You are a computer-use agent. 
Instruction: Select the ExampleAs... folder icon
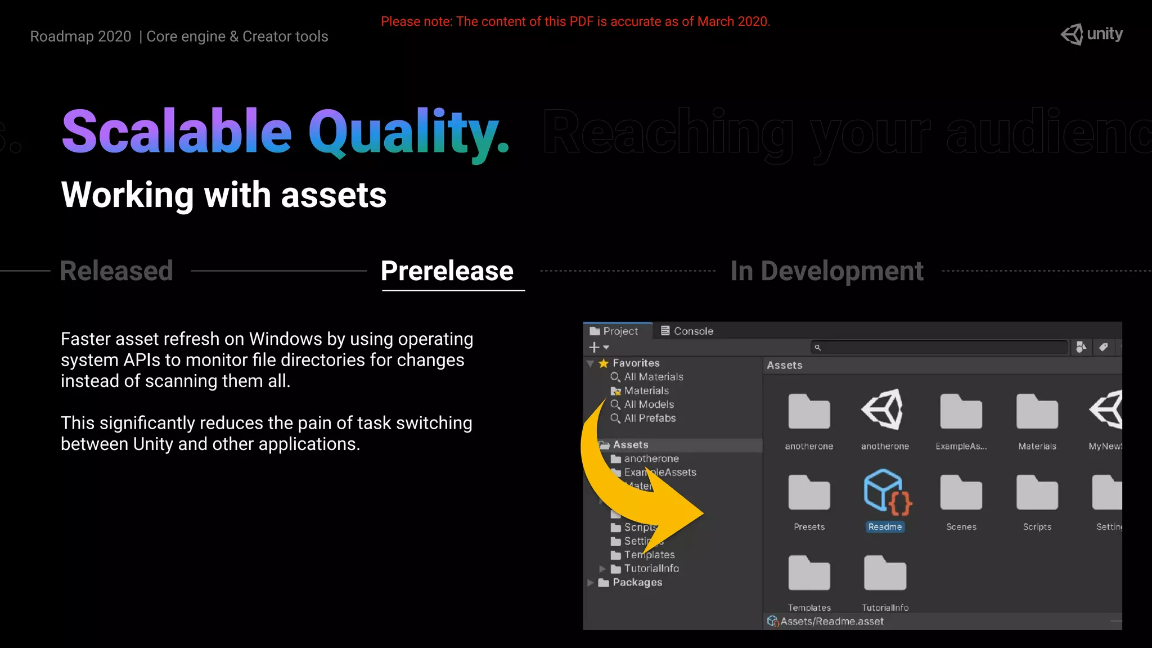(x=961, y=411)
